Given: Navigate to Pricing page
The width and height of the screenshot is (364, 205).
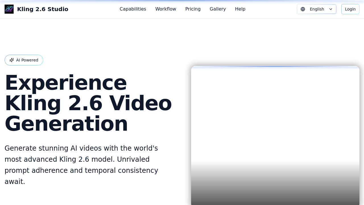Looking at the screenshot, I should tap(193, 9).
